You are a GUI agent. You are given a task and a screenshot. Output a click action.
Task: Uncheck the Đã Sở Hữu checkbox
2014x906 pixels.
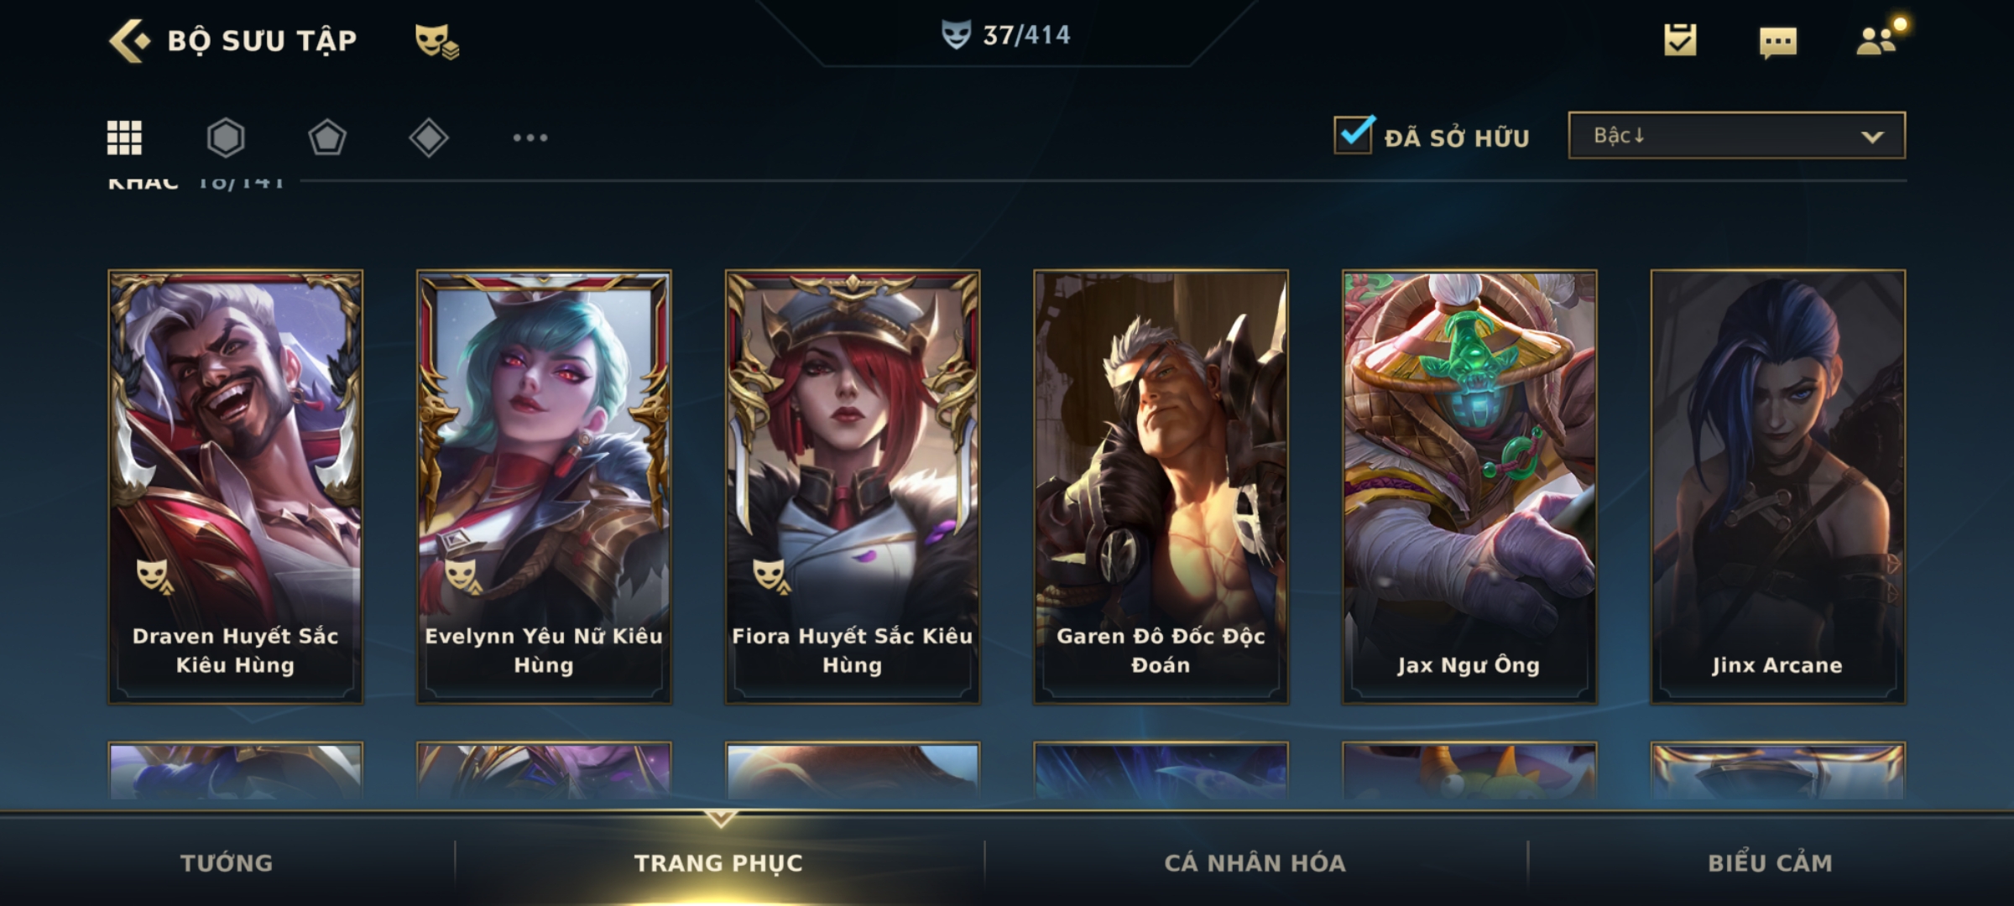(x=1354, y=134)
